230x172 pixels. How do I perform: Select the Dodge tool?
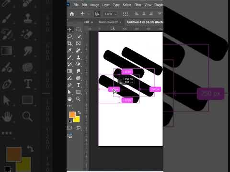(x=69, y=78)
